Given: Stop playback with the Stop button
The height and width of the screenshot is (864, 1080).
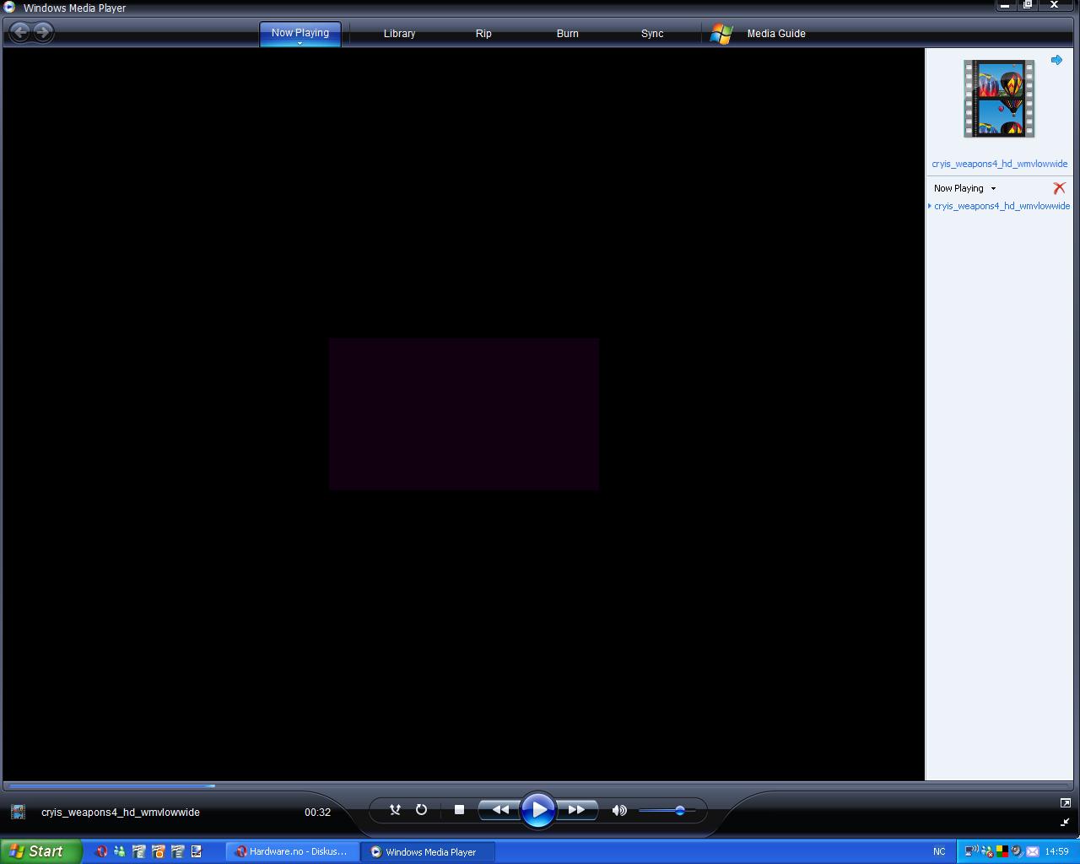Looking at the screenshot, I should pos(459,810).
